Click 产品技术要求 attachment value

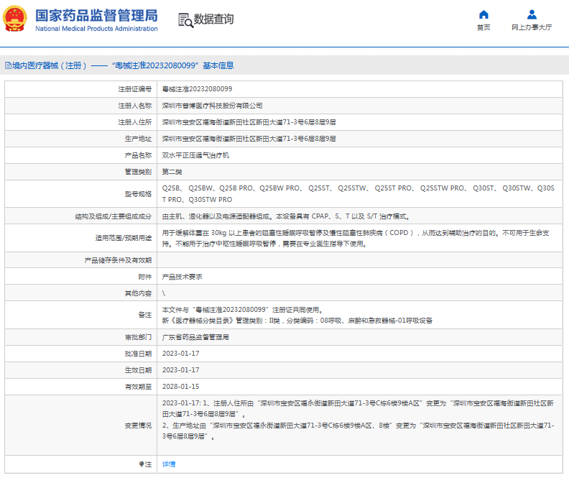coord(182,277)
